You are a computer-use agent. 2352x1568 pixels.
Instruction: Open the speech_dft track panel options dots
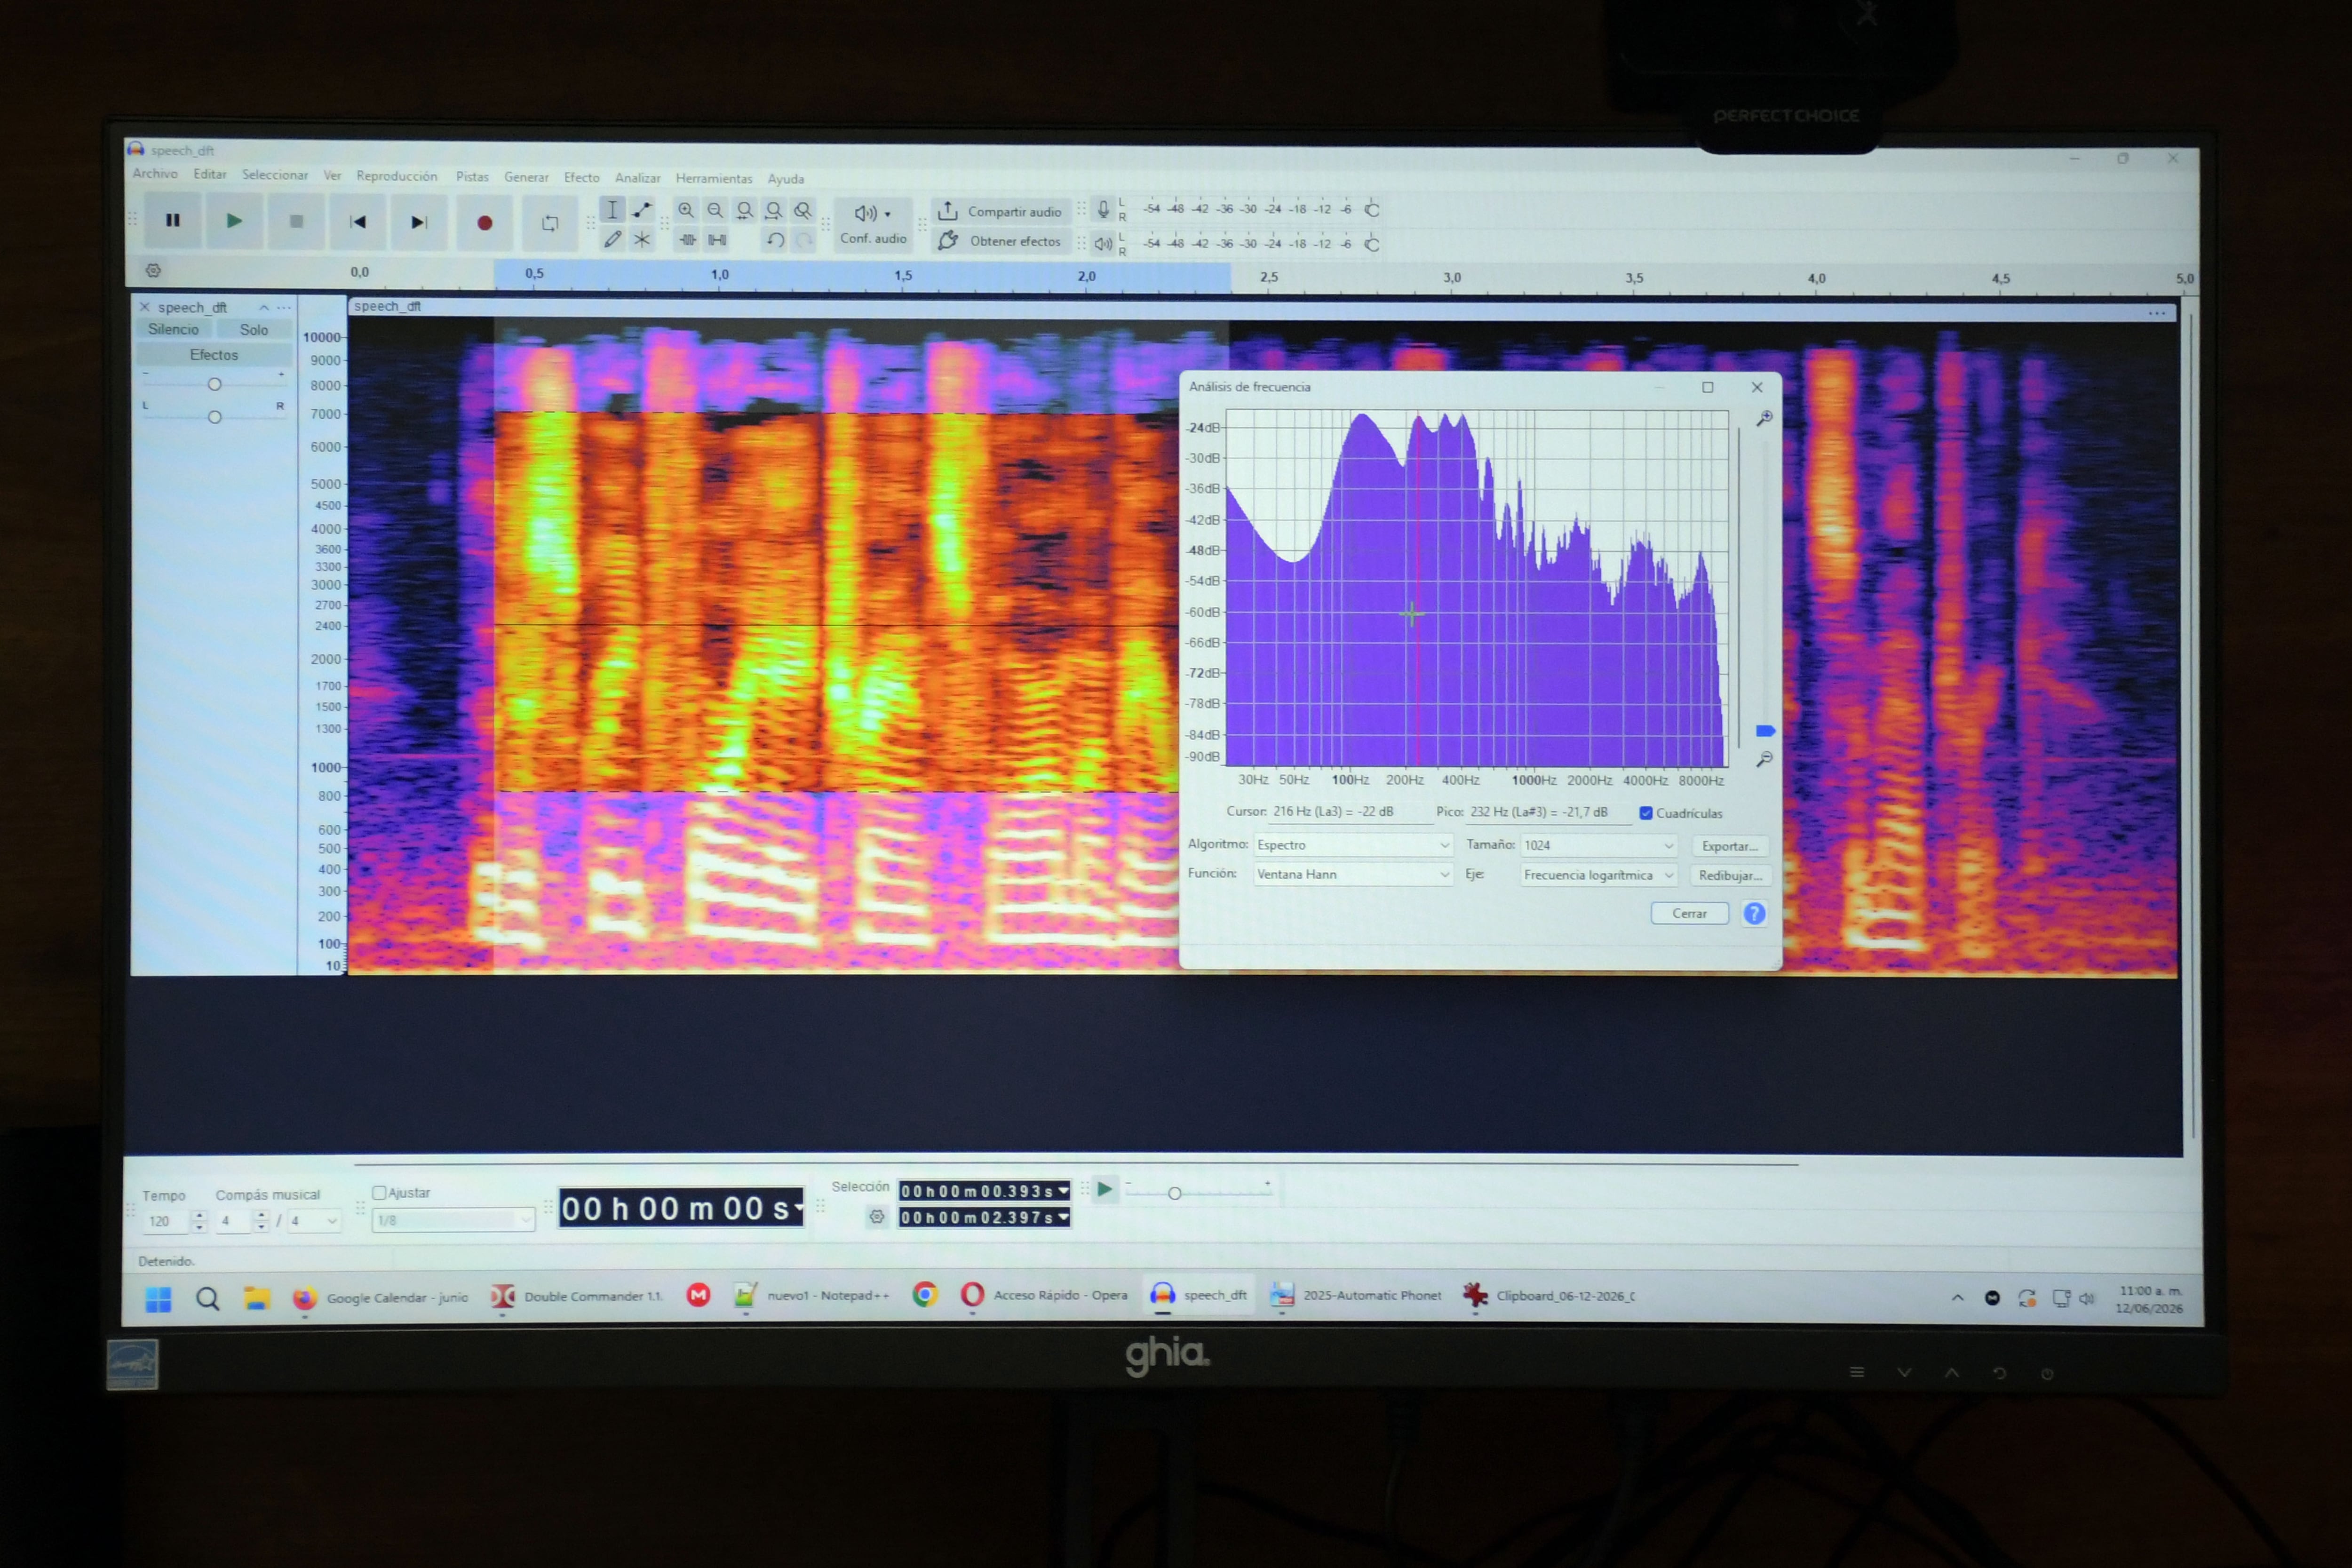(x=284, y=308)
